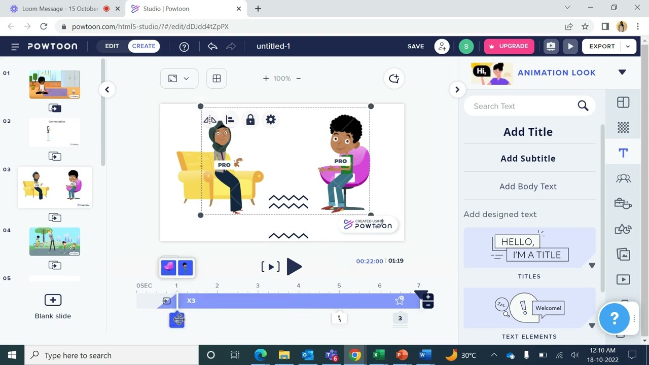The height and width of the screenshot is (365, 649).
Task: Open the Videos library tab
Action: pyautogui.click(x=623, y=280)
